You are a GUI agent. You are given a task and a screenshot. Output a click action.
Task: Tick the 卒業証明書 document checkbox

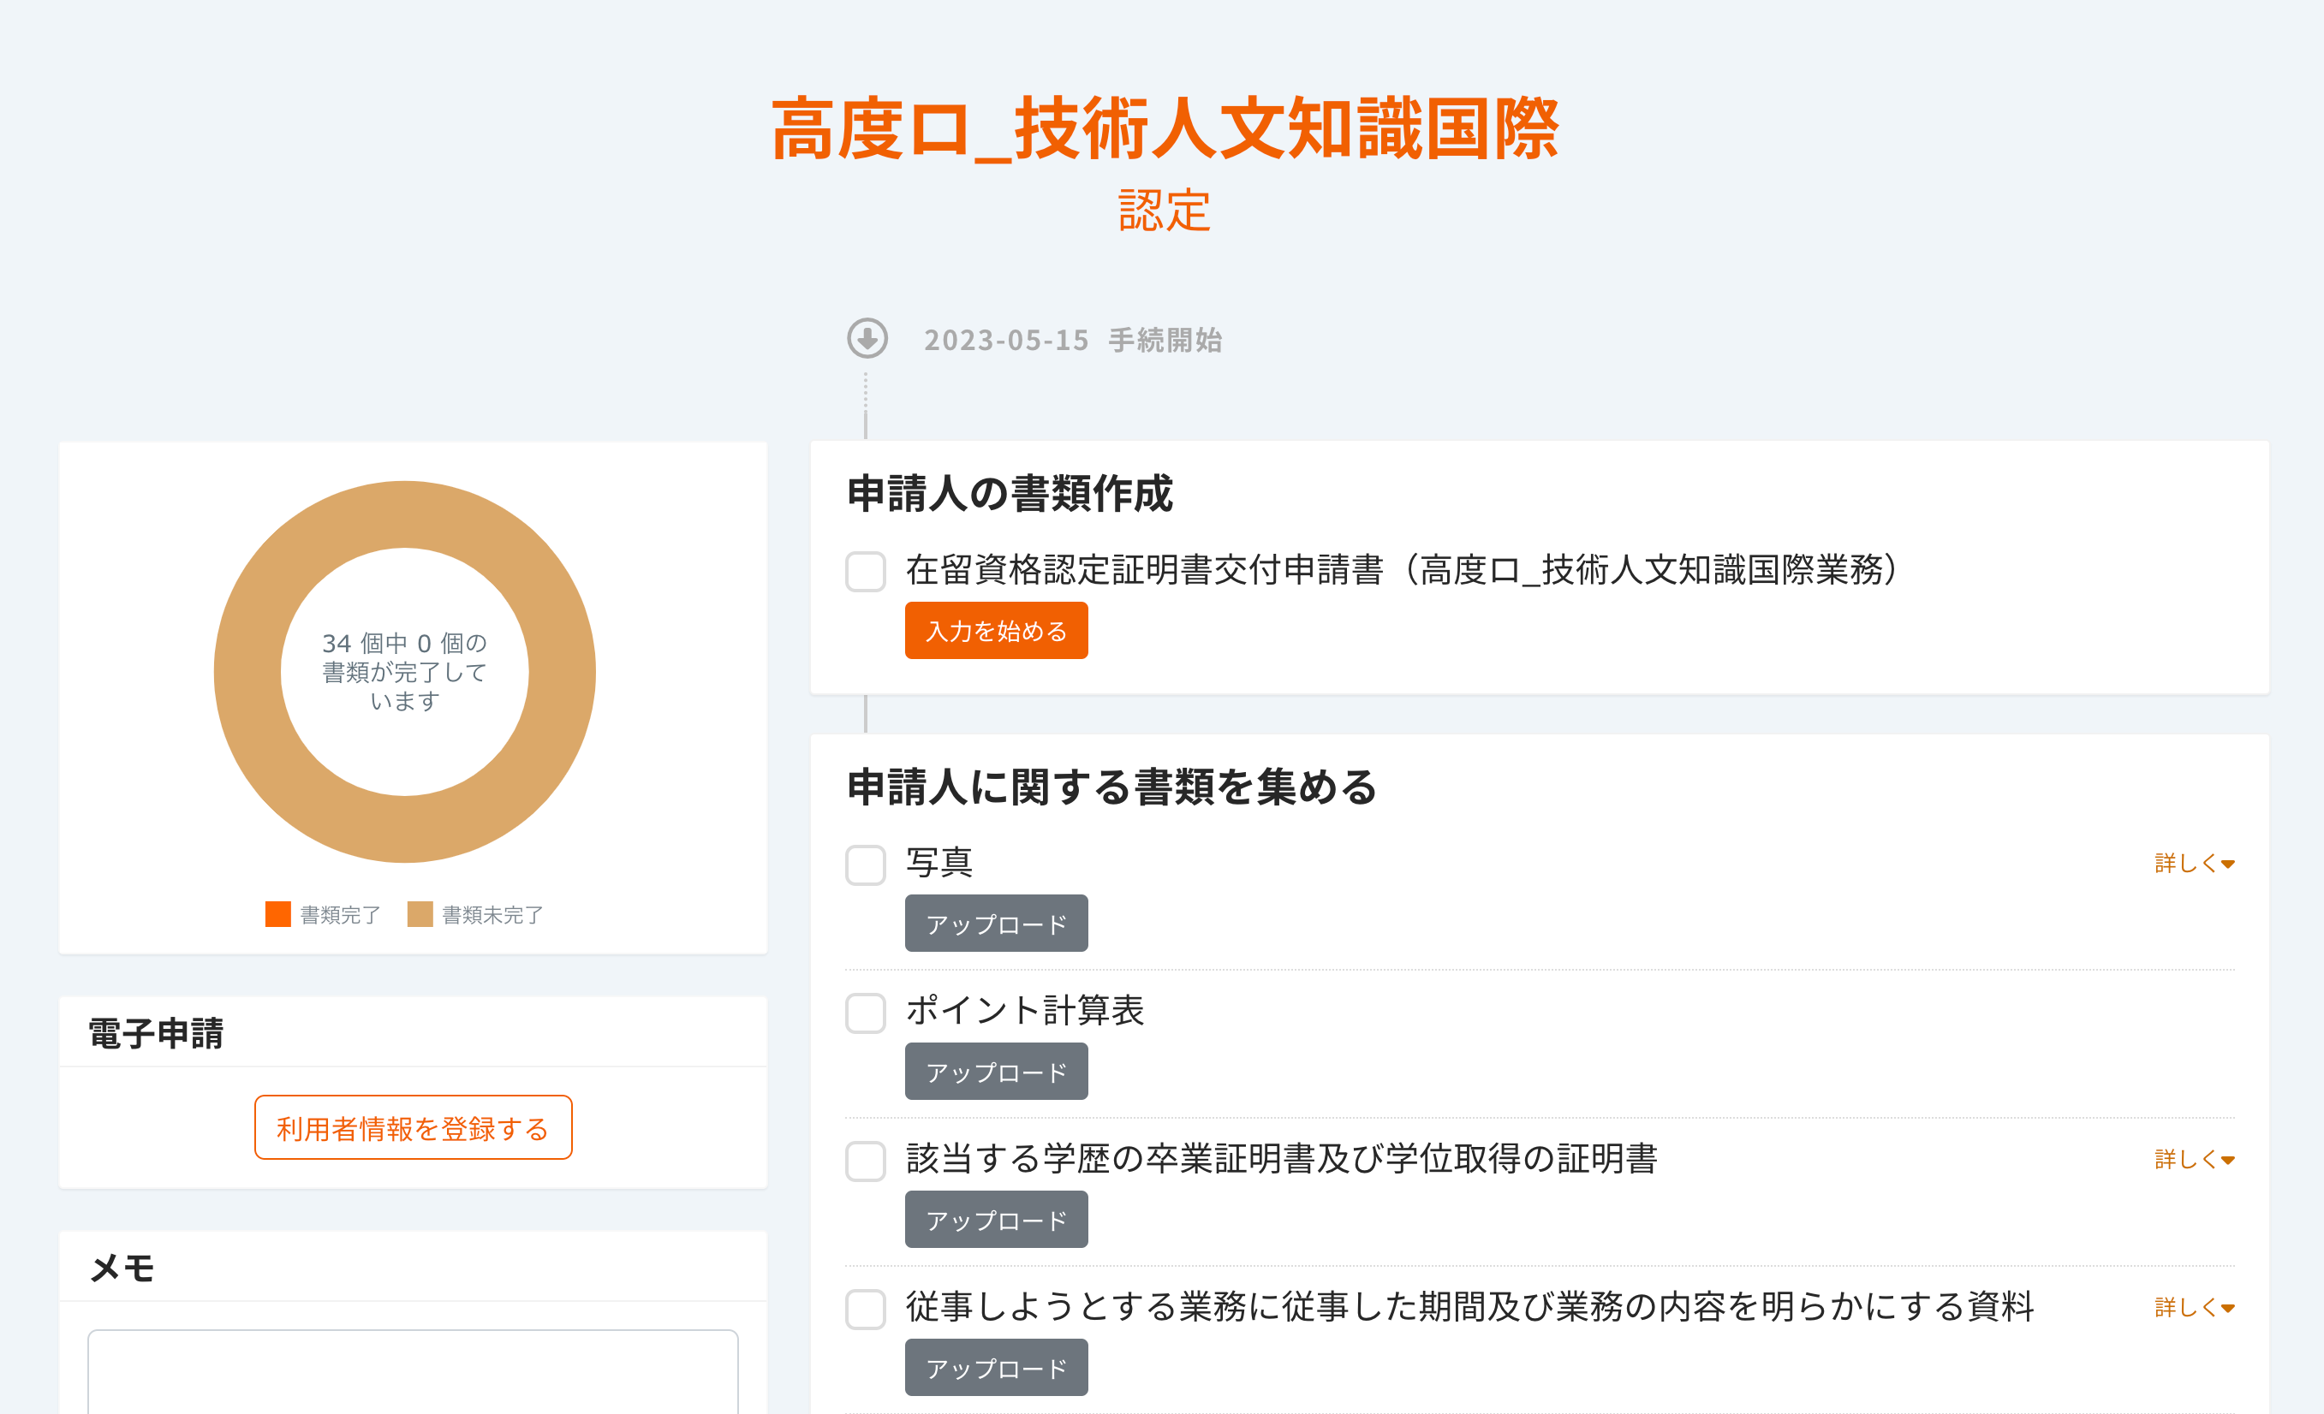pos(865,1161)
